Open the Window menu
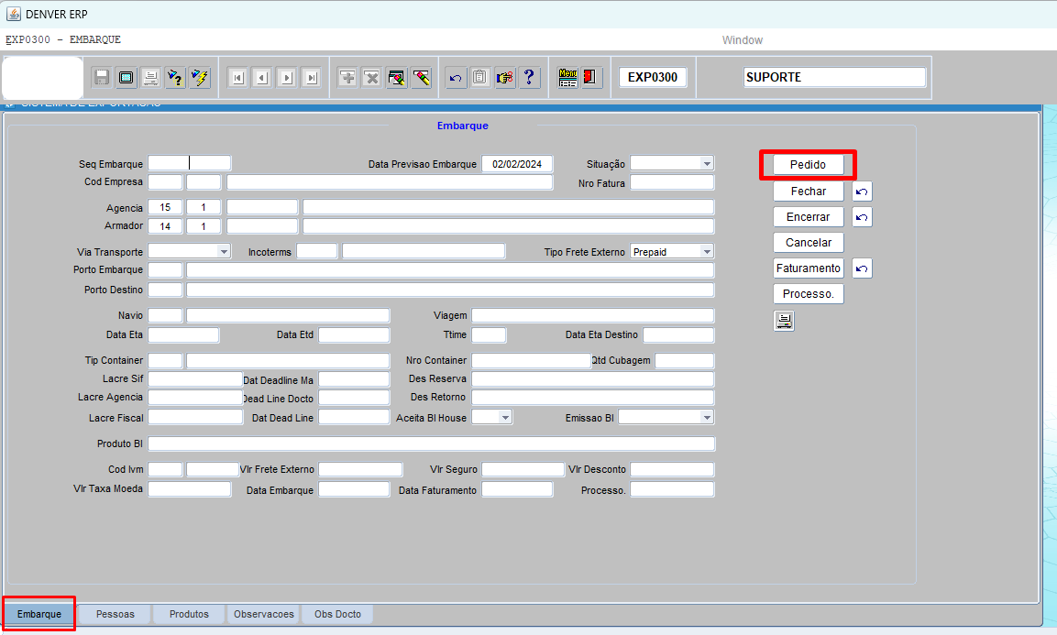The image size is (1057, 635). click(x=743, y=39)
